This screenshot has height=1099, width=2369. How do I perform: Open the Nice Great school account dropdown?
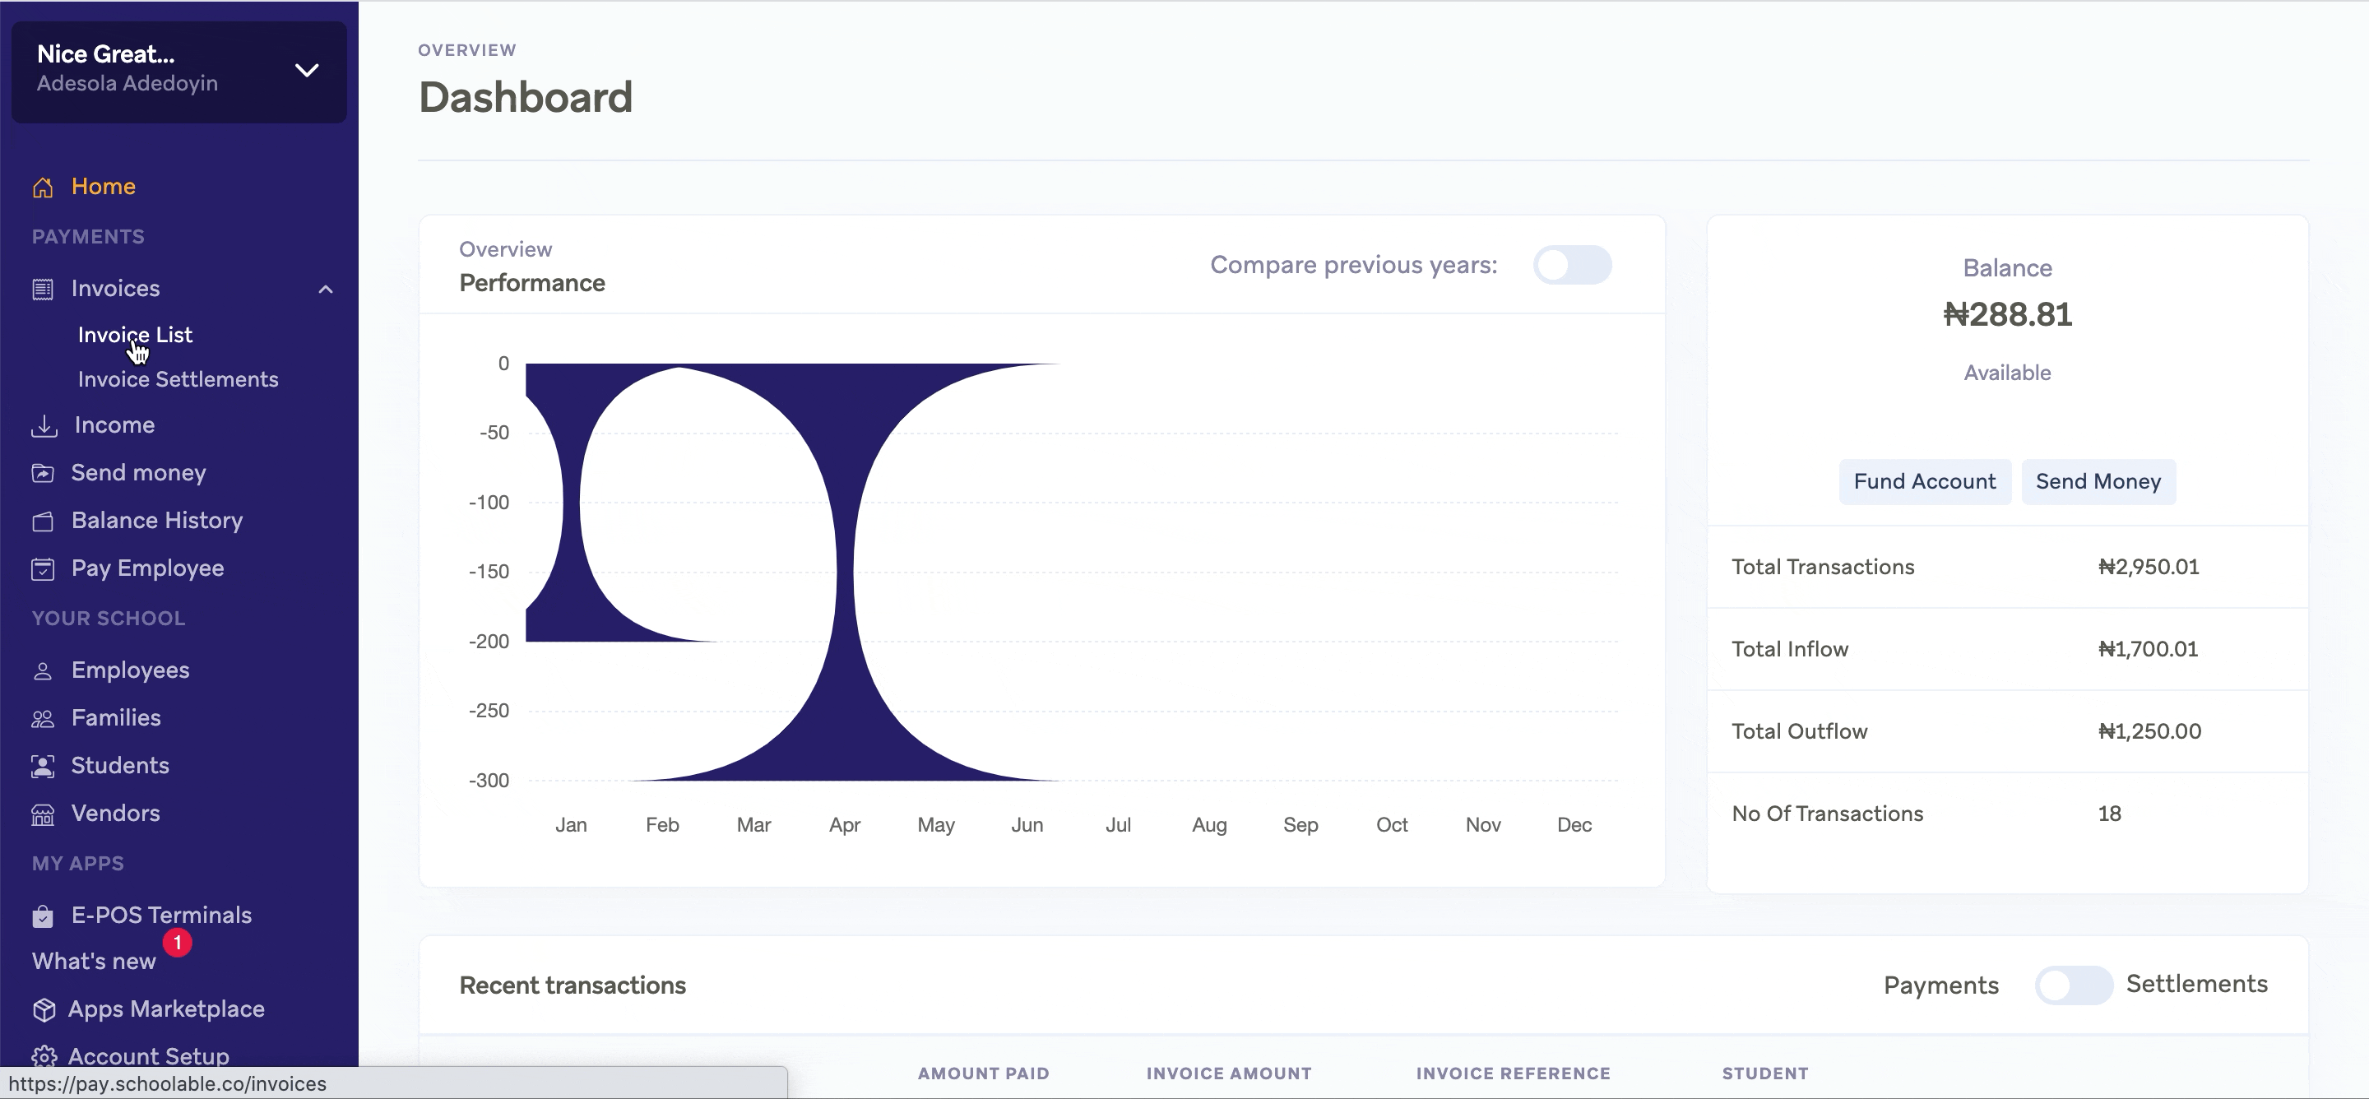(306, 71)
